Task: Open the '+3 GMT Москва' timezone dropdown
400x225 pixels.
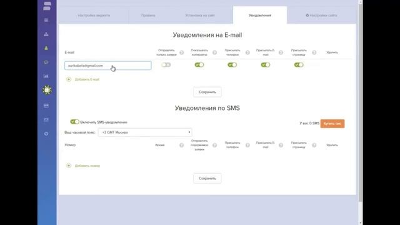Action: coord(145,132)
